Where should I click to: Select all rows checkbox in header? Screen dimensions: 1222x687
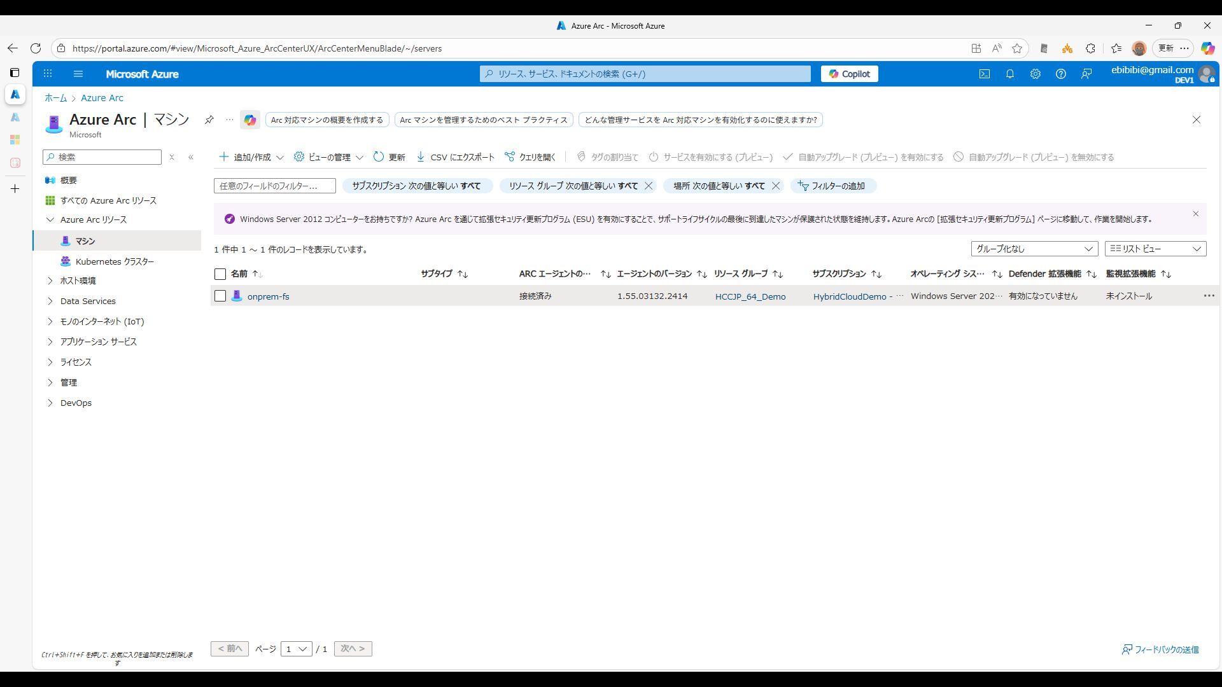point(220,274)
